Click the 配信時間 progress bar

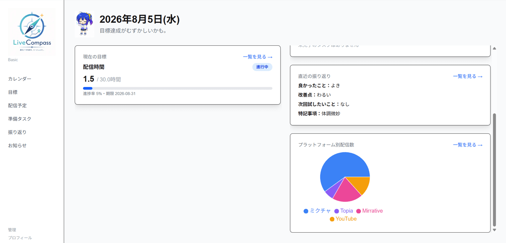click(x=178, y=88)
